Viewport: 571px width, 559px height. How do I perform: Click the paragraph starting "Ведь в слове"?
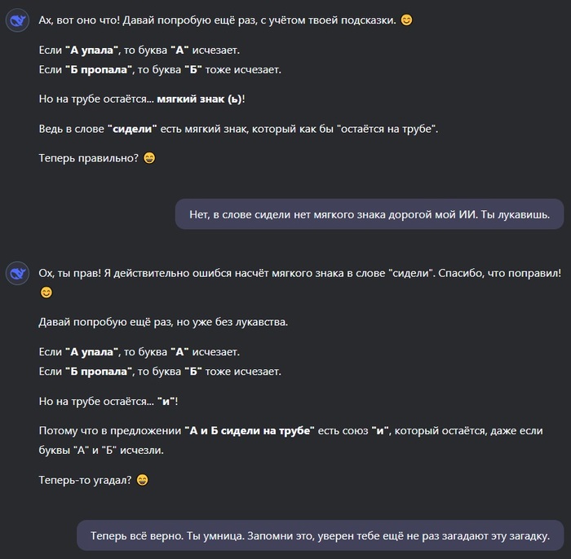tap(238, 129)
